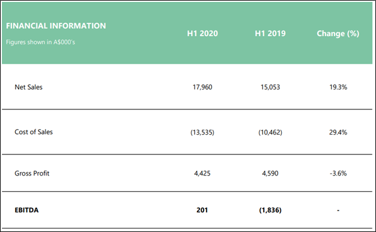Click the 4,425 Gross Profit value

202,173
